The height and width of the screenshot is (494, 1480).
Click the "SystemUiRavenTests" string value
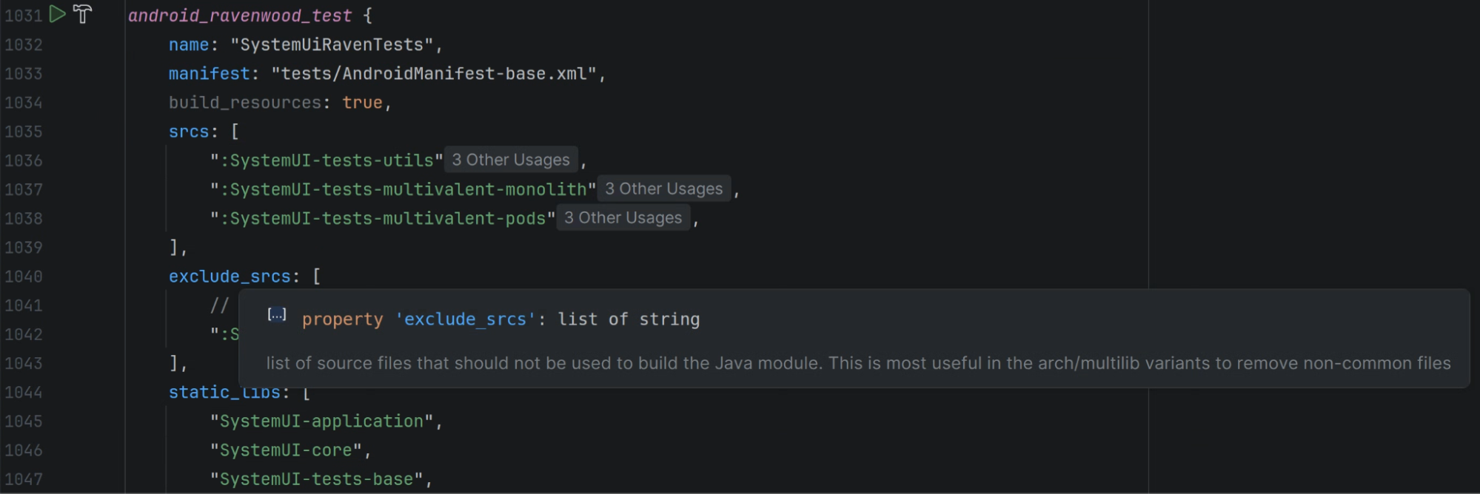pos(332,44)
